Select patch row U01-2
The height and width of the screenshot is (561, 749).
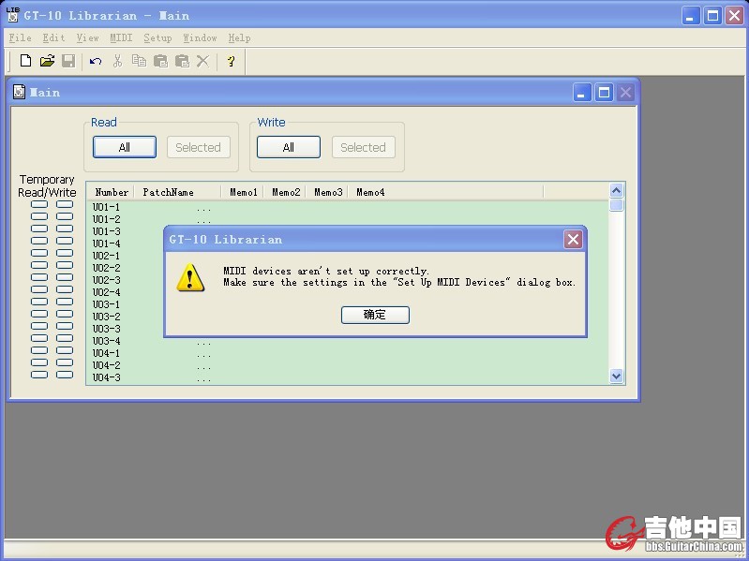pyautogui.click(x=348, y=219)
